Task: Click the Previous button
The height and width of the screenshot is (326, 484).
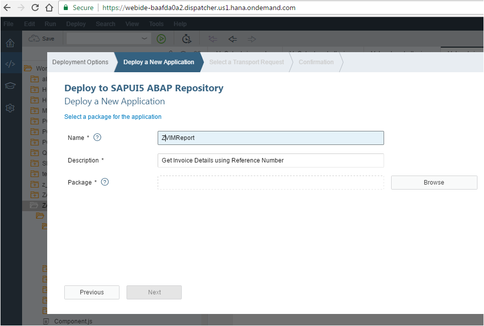Action: pos(92,292)
